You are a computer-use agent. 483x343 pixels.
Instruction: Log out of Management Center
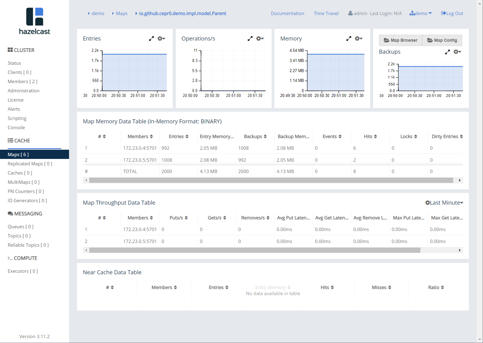tap(452, 13)
